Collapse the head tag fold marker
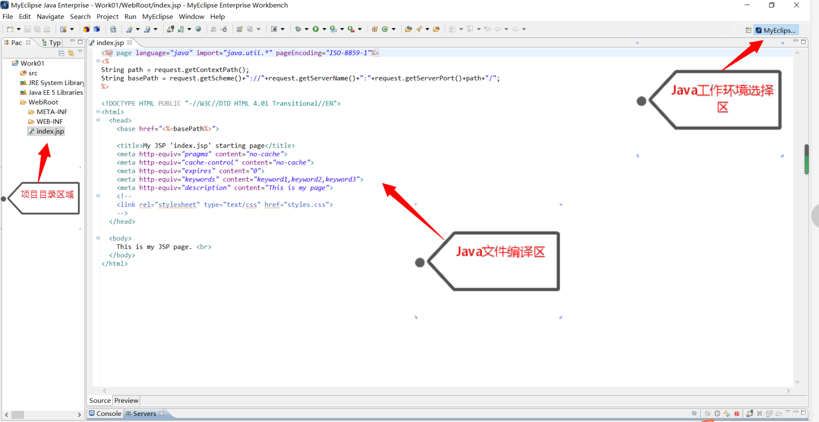 [x=98, y=120]
